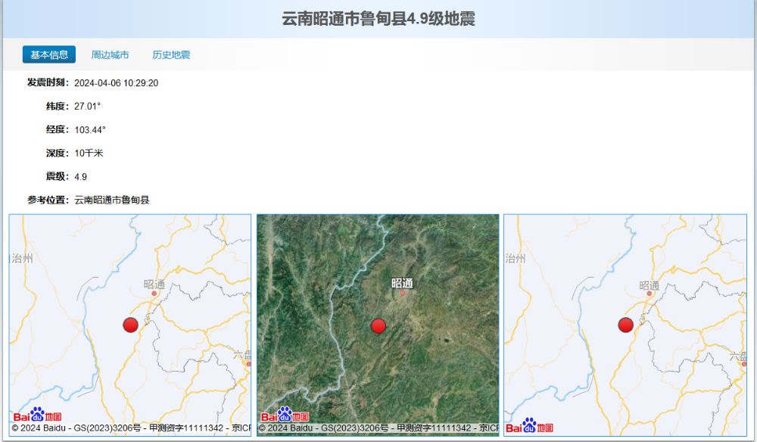This screenshot has height=442, width=757.
Task: Click the 六盘 city dot on left map
Action: tap(248, 364)
